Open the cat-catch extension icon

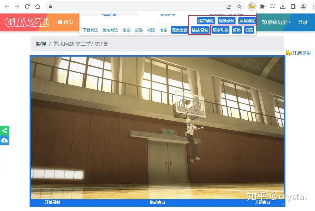pos(252,6)
